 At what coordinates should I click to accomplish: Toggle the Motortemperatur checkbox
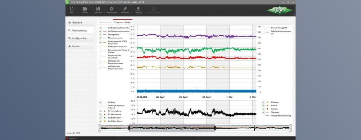[x=100, y=38]
